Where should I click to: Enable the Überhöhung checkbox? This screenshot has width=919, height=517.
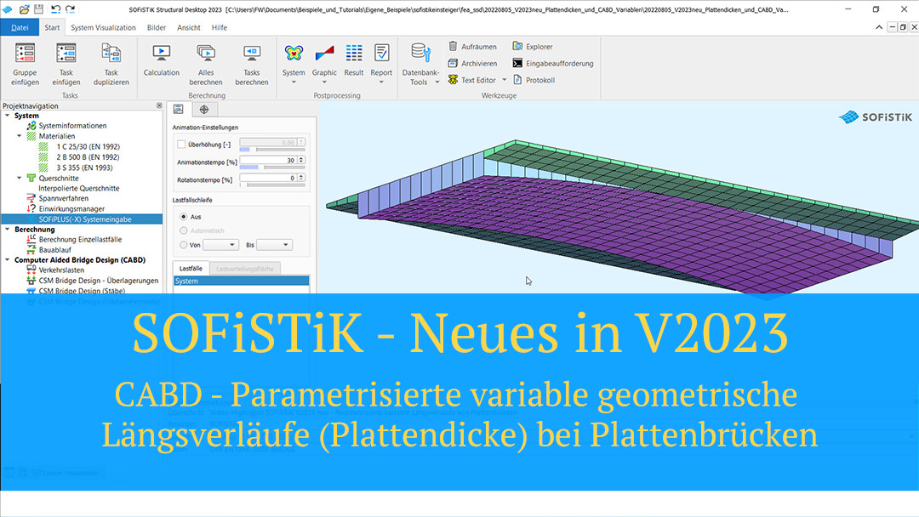181,143
